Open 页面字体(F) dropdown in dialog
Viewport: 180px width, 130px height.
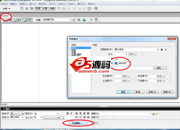point(136,49)
